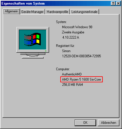122x129 pixels.
Task: Click the AuthenticAMD vendor text
Action: [x=72, y=74]
